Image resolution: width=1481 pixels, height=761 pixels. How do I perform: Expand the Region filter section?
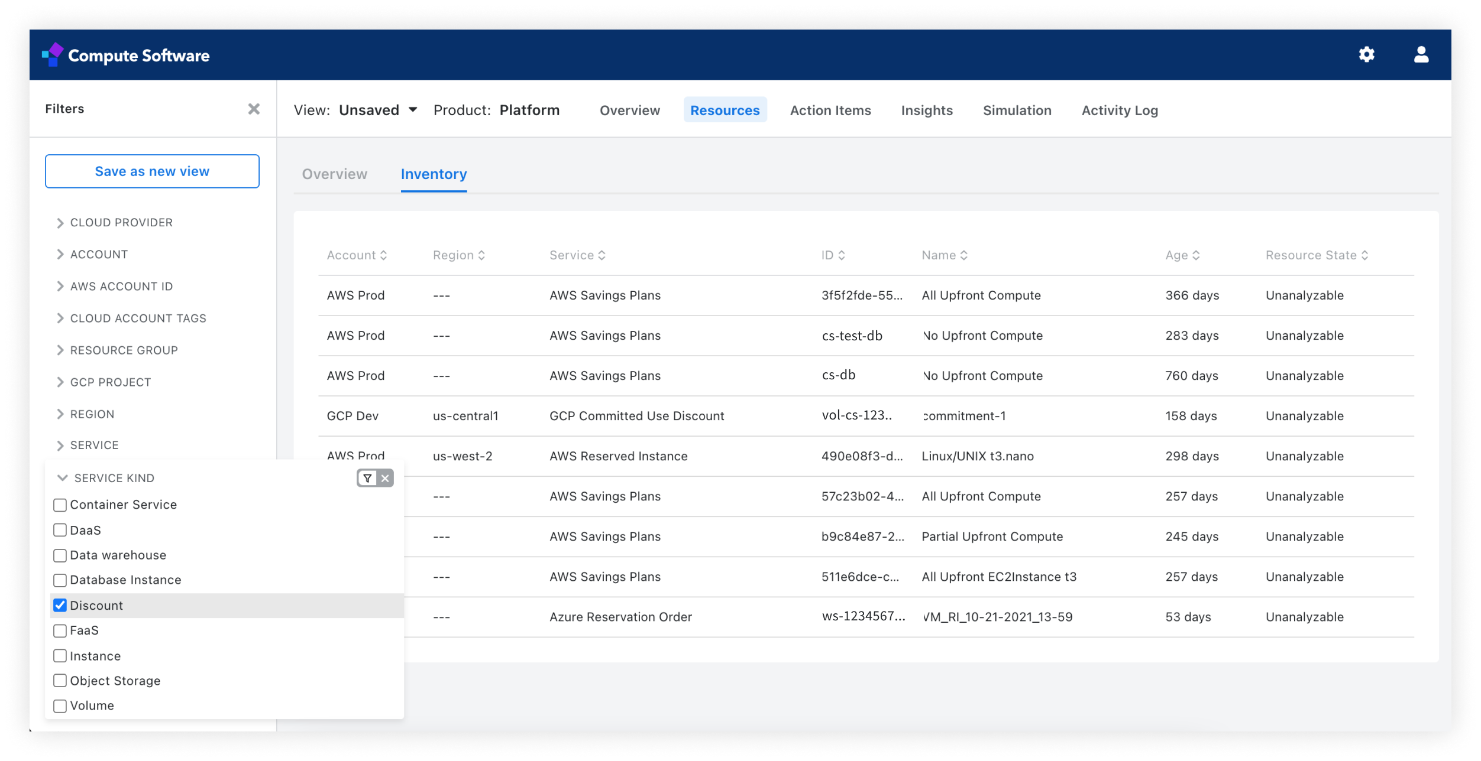coord(86,414)
